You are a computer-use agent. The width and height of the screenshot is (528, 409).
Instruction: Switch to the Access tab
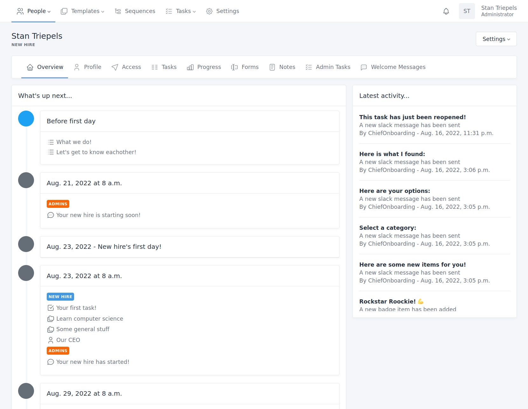tap(126, 67)
